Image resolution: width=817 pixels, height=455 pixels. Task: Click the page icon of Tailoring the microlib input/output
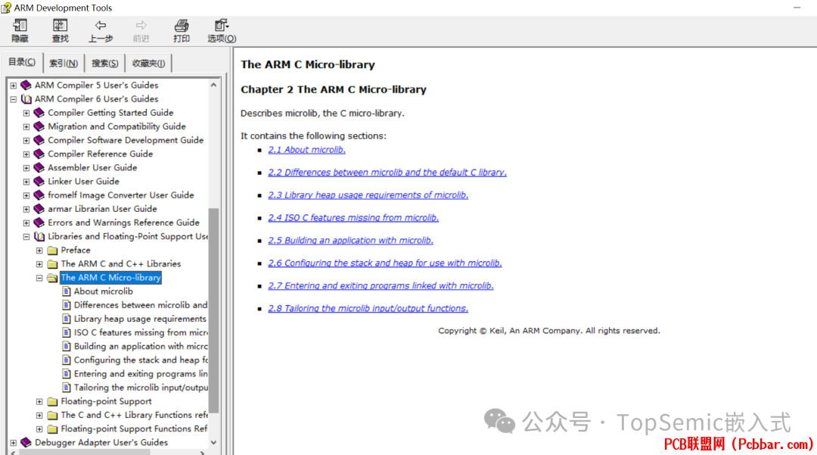(66, 388)
